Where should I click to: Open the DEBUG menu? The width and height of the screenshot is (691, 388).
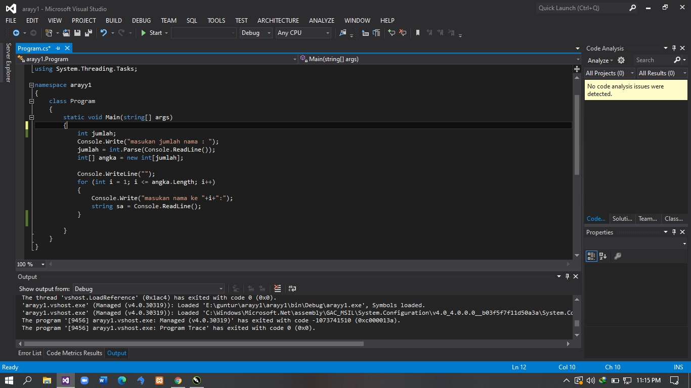pos(142,21)
